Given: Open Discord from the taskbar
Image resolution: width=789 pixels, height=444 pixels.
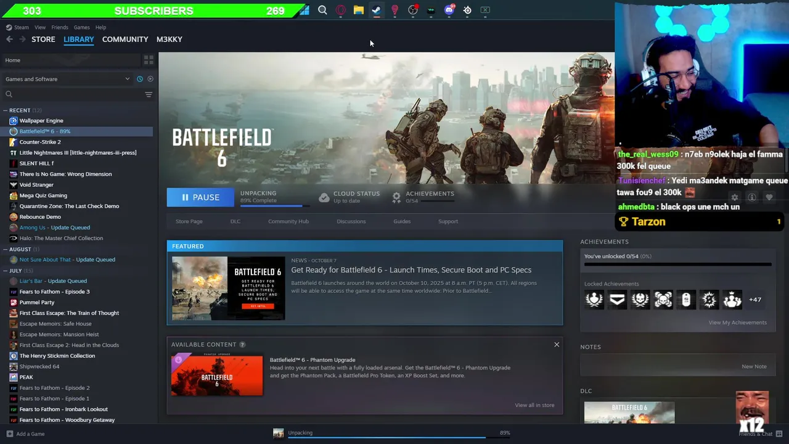Looking at the screenshot, I should (x=449, y=10).
